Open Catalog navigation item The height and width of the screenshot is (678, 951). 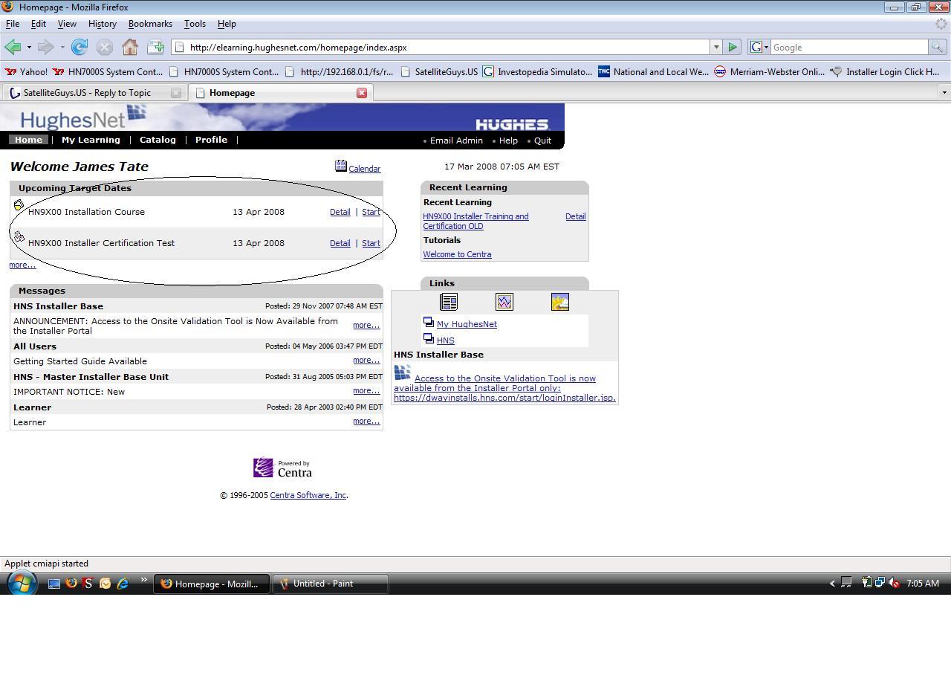point(158,140)
